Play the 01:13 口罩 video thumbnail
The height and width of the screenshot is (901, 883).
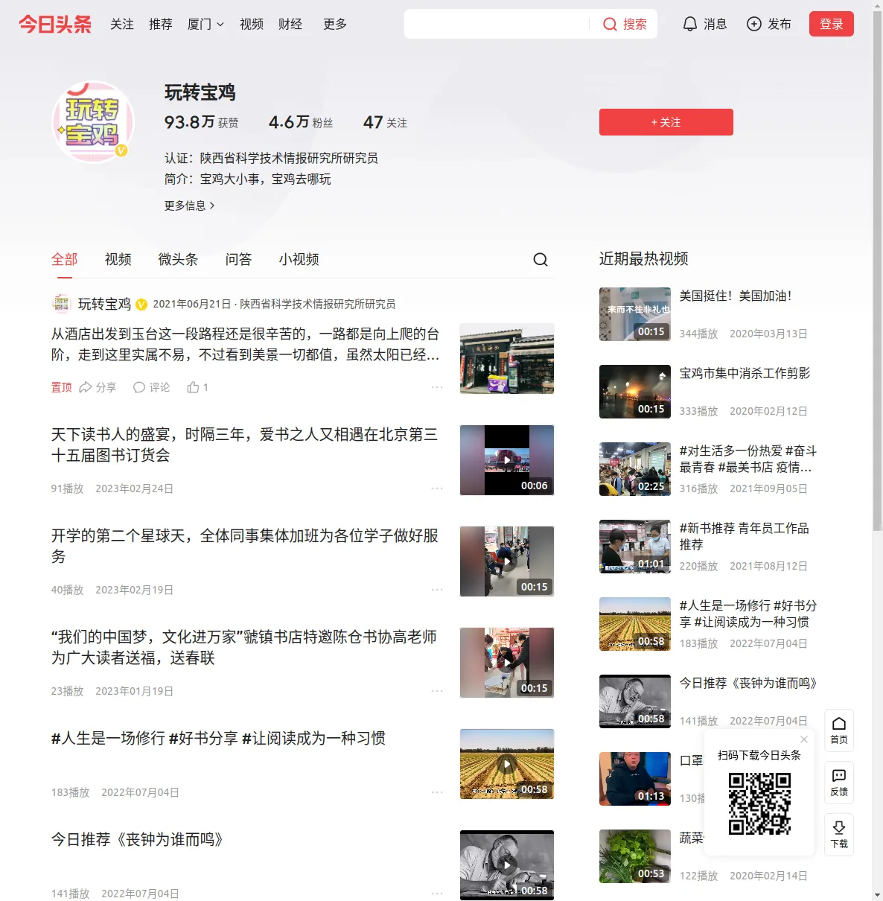(635, 779)
